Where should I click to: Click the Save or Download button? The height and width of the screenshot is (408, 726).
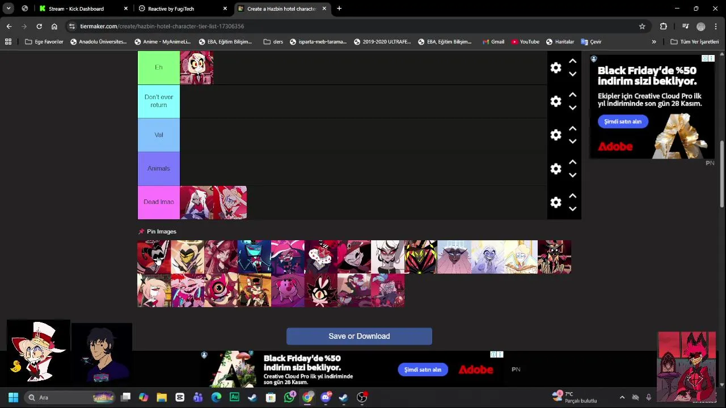(x=359, y=336)
